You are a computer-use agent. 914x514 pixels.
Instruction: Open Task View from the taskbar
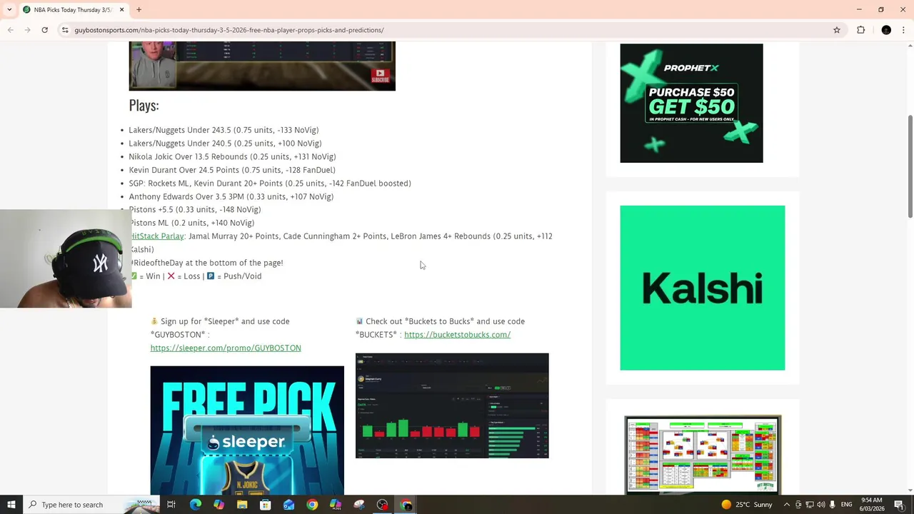click(171, 505)
